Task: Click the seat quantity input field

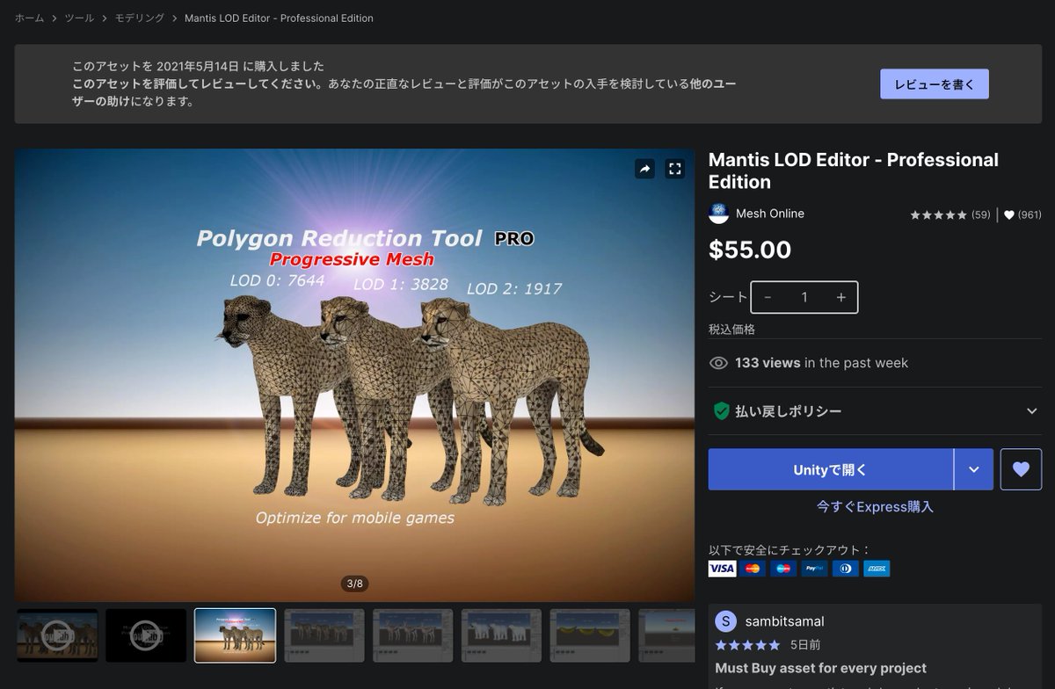Action: [804, 297]
